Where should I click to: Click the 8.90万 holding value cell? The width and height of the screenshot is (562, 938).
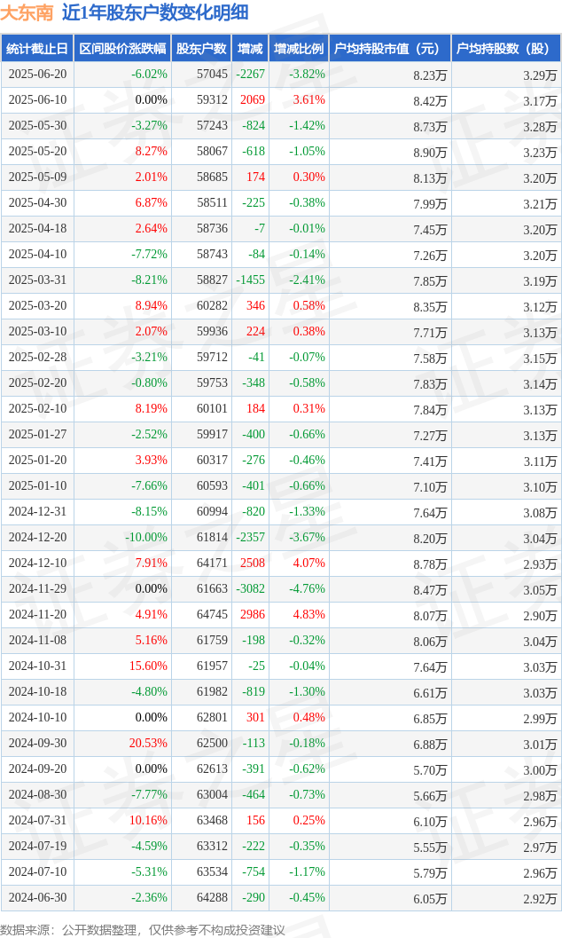(430, 153)
